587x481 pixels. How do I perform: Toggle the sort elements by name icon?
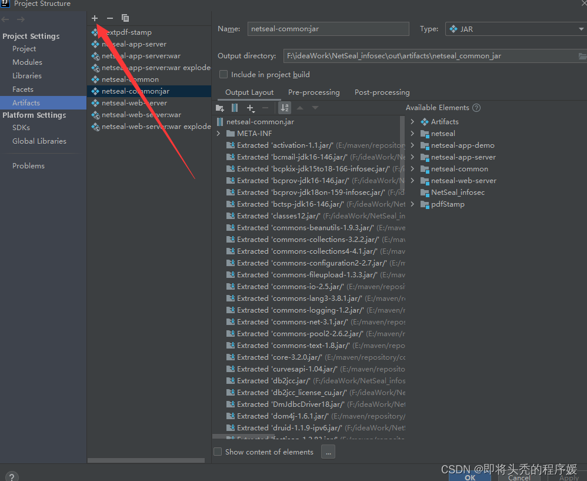point(285,108)
